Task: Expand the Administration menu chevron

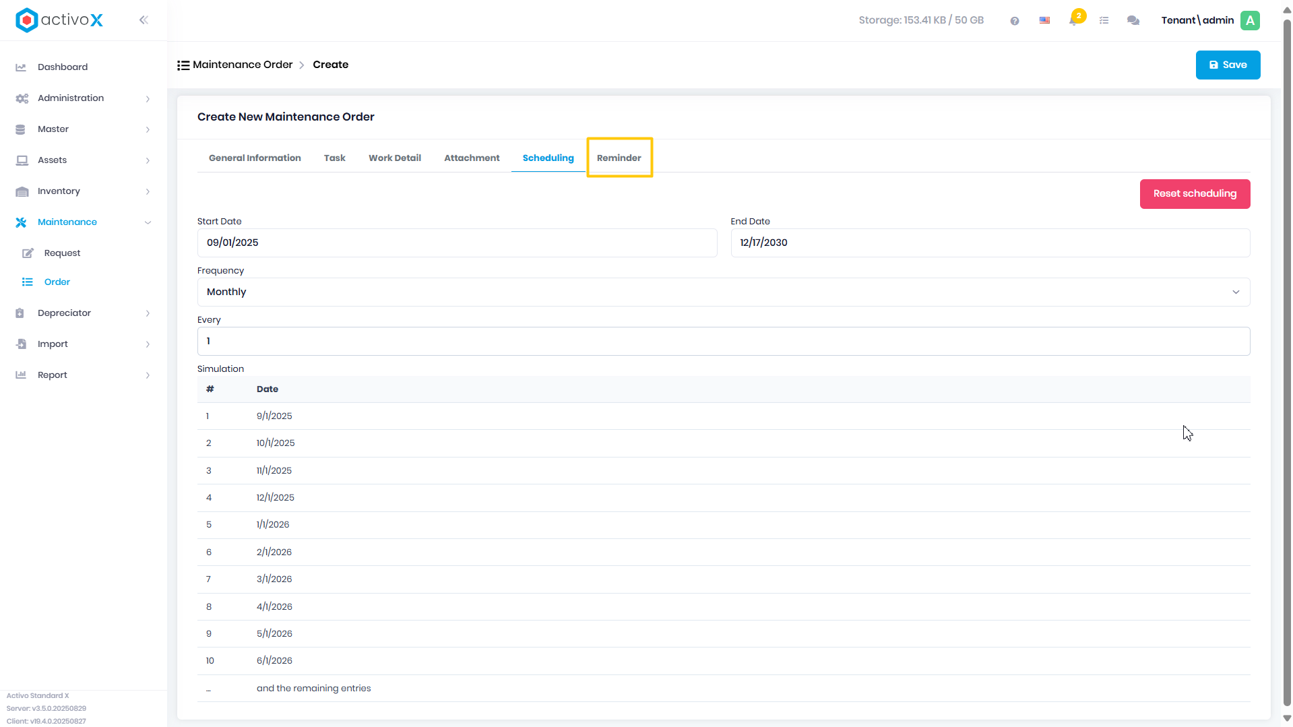Action: click(x=148, y=99)
